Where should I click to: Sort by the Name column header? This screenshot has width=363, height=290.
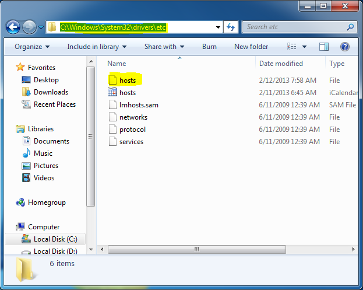[117, 64]
